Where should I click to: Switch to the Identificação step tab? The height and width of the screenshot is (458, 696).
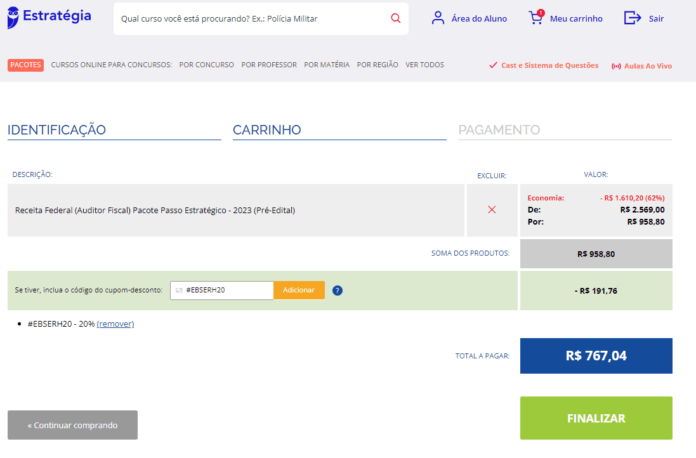point(56,130)
